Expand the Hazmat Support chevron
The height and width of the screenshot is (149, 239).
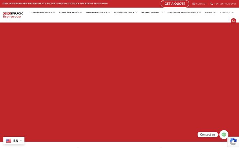tap(162, 13)
